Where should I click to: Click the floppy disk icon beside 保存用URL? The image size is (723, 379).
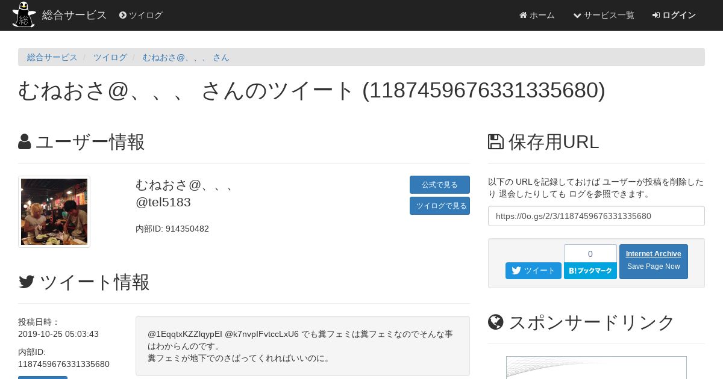[496, 142]
